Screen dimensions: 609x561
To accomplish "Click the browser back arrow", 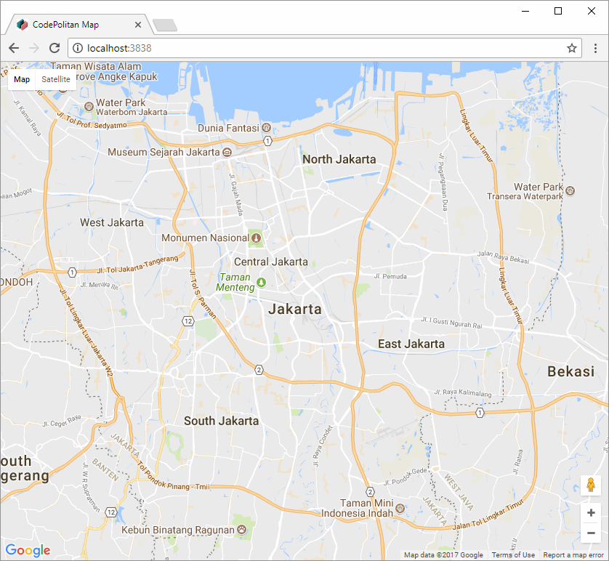I will tap(14, 48).
